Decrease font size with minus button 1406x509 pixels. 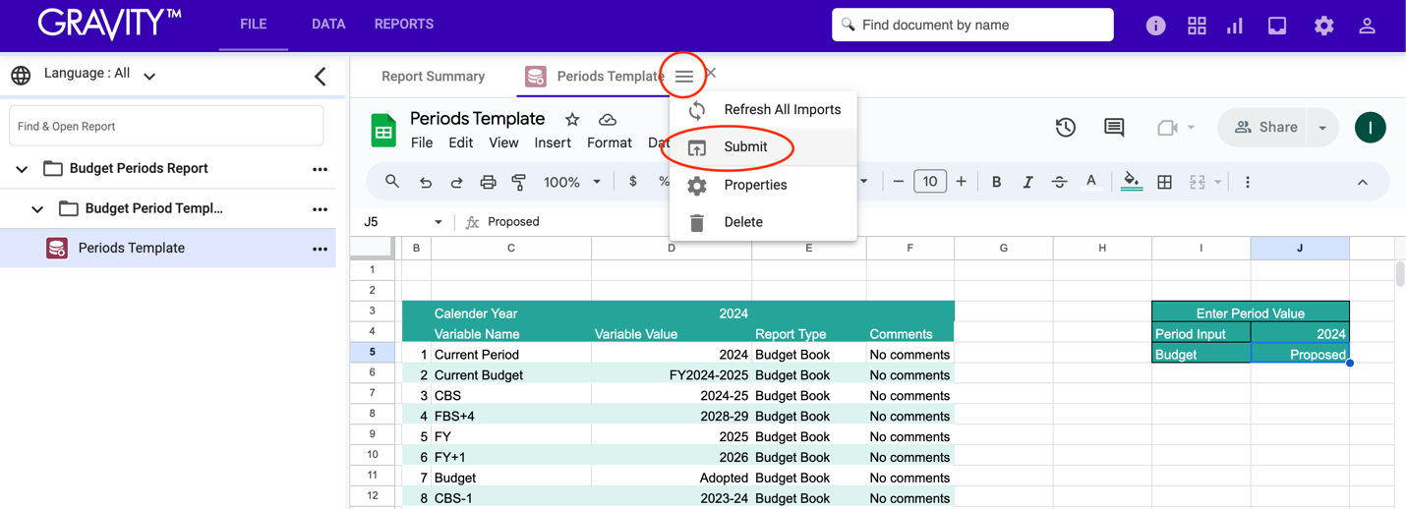[898, 182]
